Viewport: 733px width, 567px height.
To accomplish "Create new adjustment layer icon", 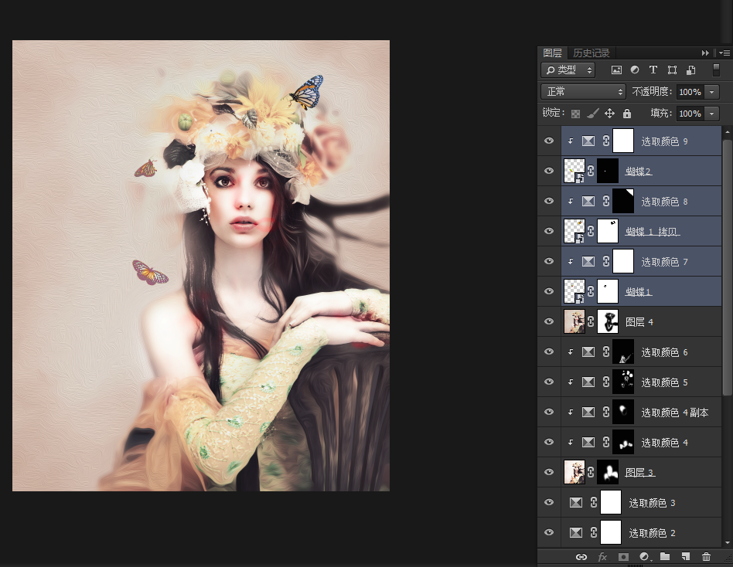I will click(x=644, y=556).
